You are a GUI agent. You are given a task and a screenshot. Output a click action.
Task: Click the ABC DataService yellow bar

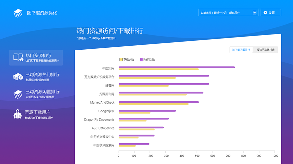click(137, 129)
